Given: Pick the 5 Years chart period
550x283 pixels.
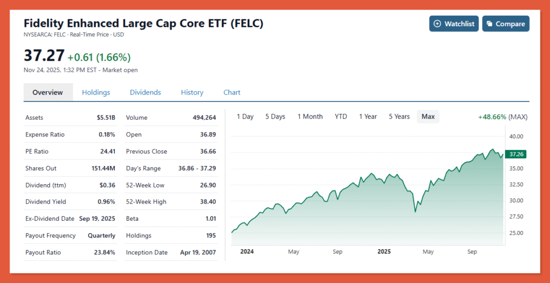Looking at the screenshot, I should [399, 117].
